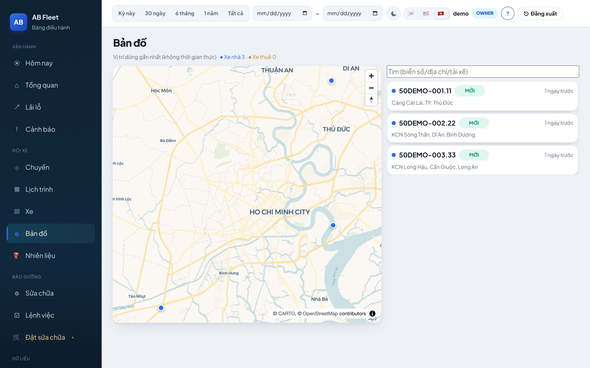
Task: Open vehicle card 50DEMO-003.33
Action: tap(482, 160)
